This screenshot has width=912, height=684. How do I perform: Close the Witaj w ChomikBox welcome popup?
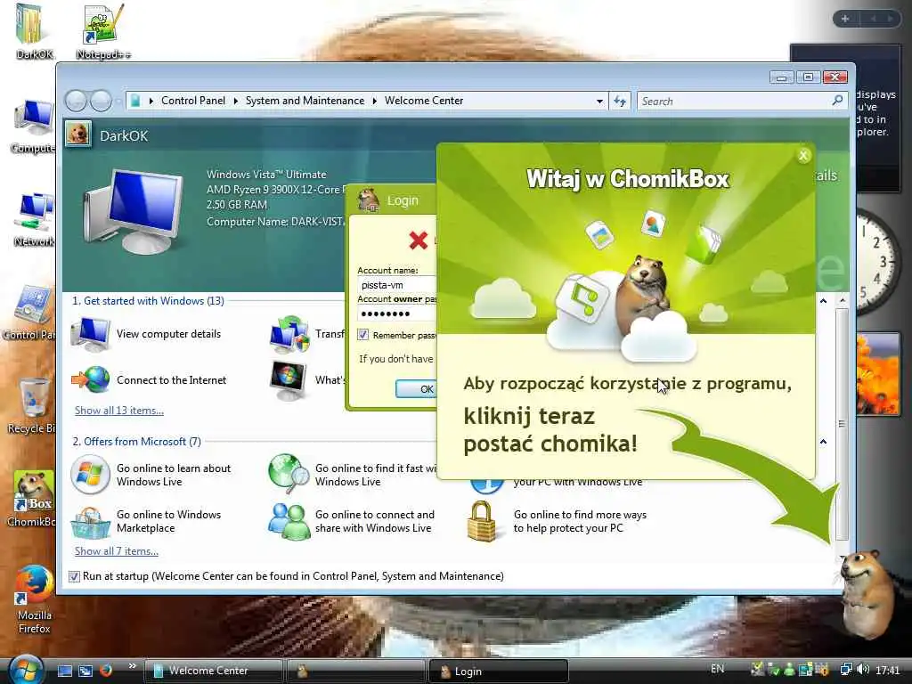click(x=804, y=155)
